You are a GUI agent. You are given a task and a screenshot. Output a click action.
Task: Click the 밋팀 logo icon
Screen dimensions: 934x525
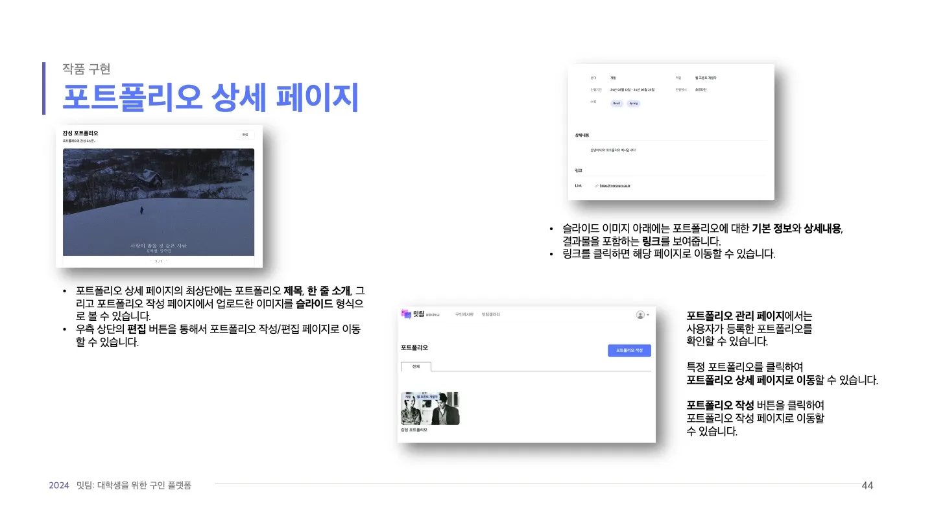click(407, 314)
